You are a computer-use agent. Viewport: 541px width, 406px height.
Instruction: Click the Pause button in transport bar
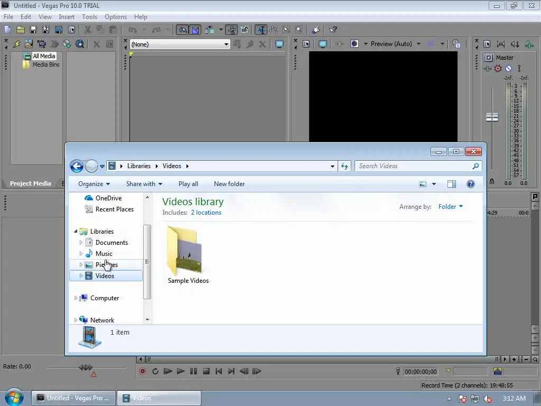(x=193, y=371)
